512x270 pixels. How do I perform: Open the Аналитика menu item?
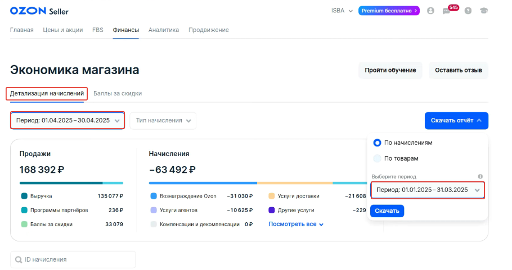click(164, 30)
